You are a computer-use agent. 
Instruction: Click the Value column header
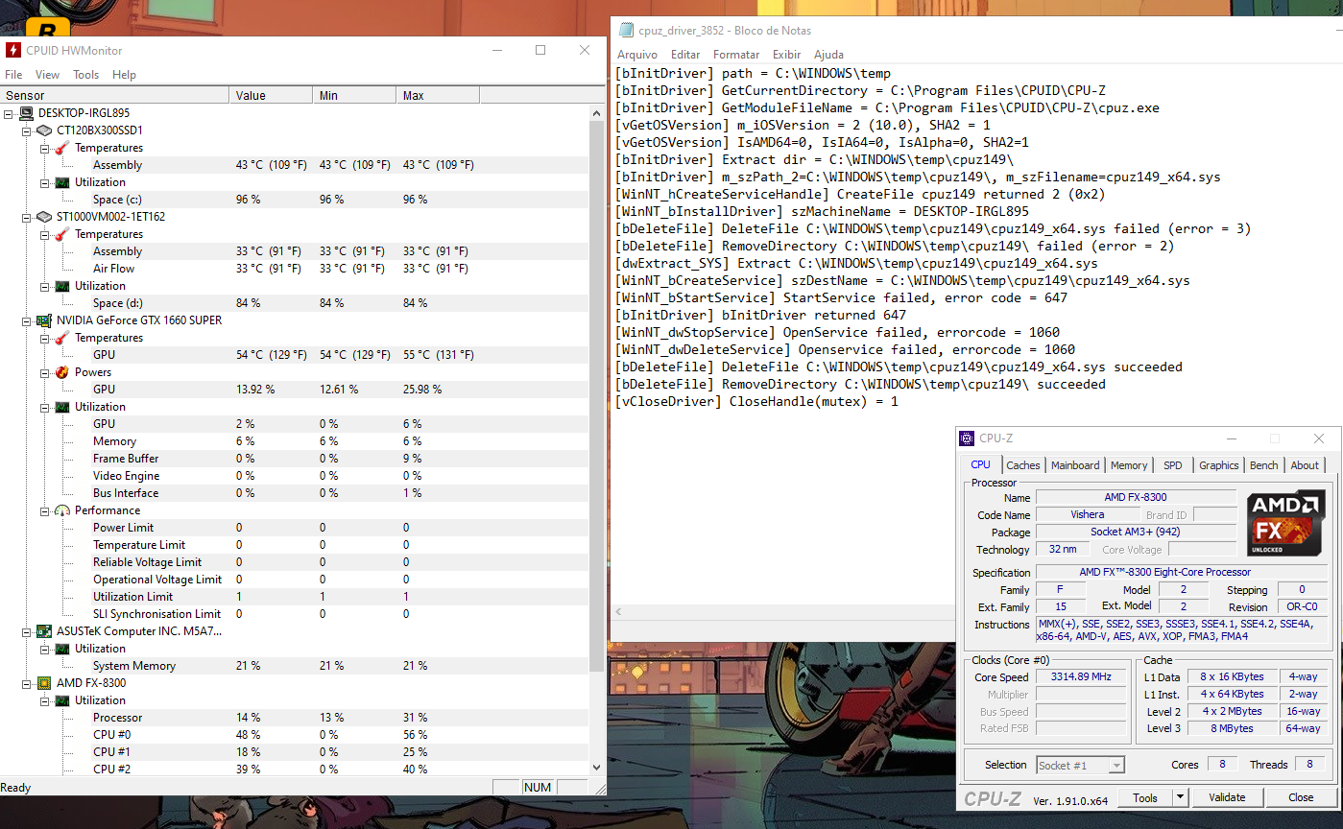tap(271, 95)
